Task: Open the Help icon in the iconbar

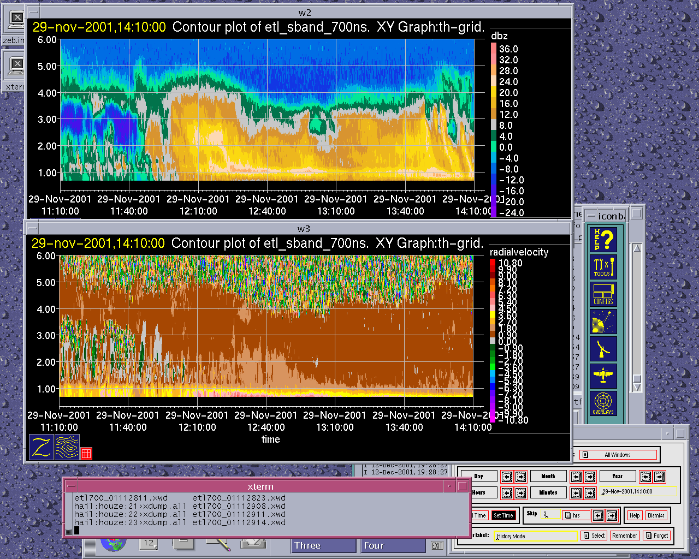Action: pos(603,240)
